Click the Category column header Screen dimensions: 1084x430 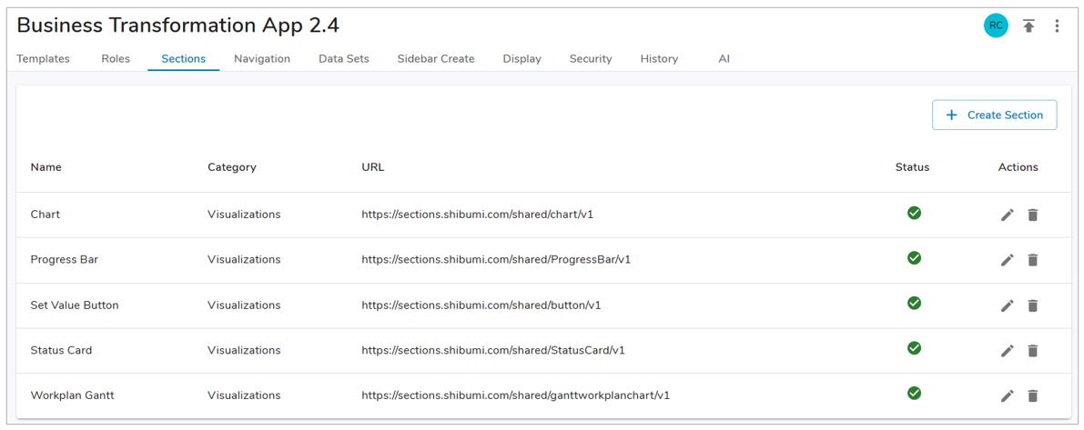pos(231,167)
